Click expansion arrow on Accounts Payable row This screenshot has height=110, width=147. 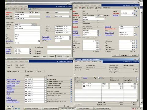pyautogui.click(x=71, y=79)
